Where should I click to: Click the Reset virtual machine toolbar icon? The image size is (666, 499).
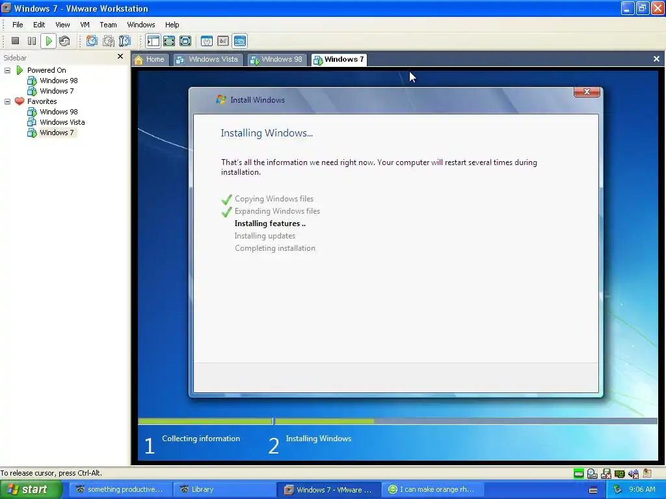click(x=64, y=41)
